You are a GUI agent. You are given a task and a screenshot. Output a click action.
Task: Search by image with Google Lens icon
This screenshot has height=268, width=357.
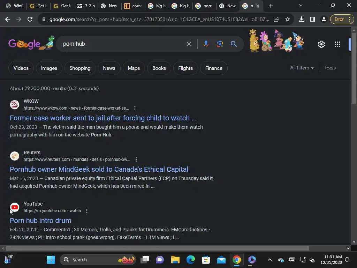tap(220, 44)
